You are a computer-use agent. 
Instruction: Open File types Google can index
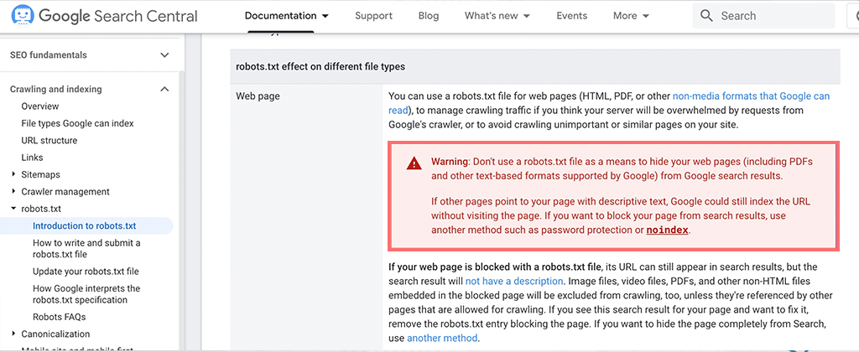coord(77,123)
